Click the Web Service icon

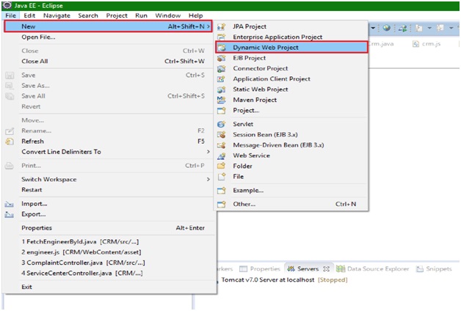[221, 155]
